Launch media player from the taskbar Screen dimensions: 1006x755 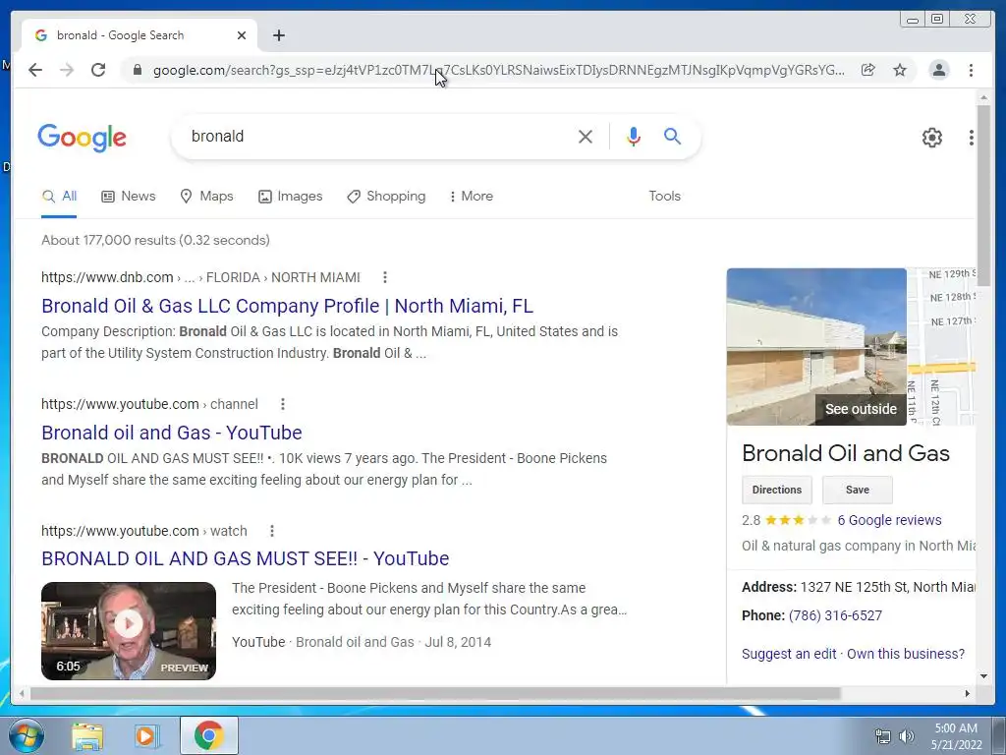tap(147, 736)
